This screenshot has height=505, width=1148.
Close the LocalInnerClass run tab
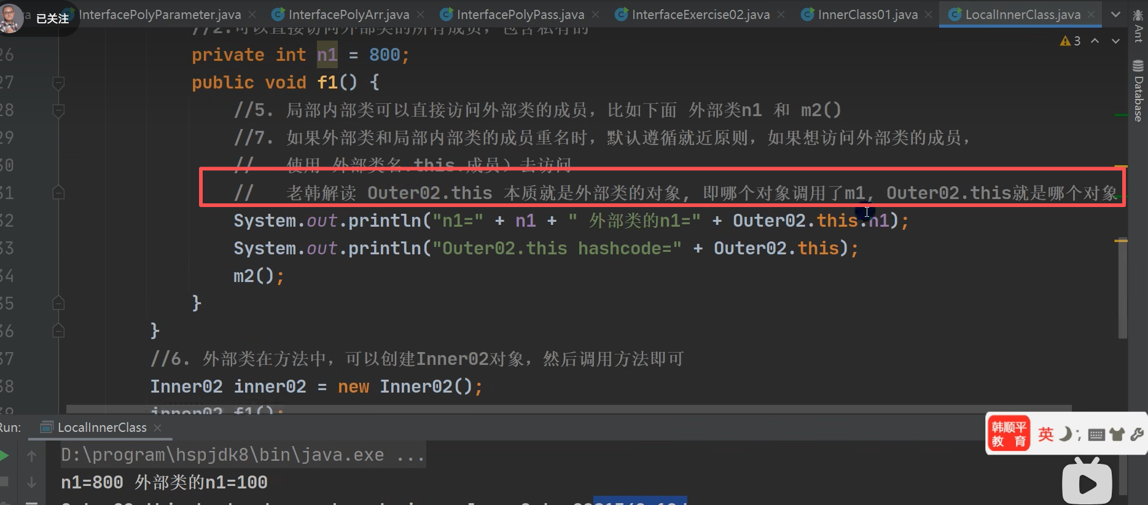pyautogui.click(x=157, y=428)
